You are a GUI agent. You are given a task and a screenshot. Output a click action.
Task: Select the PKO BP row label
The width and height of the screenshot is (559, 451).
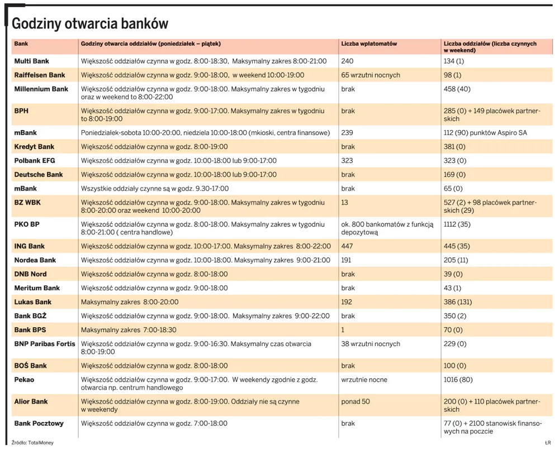click(x=27, y=224)
